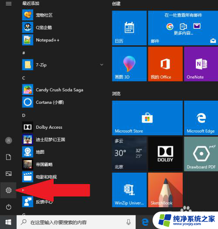The height and width of the screenshot is (229, 218).
Task: Click the Windows Start button
Action: [8, 222]
